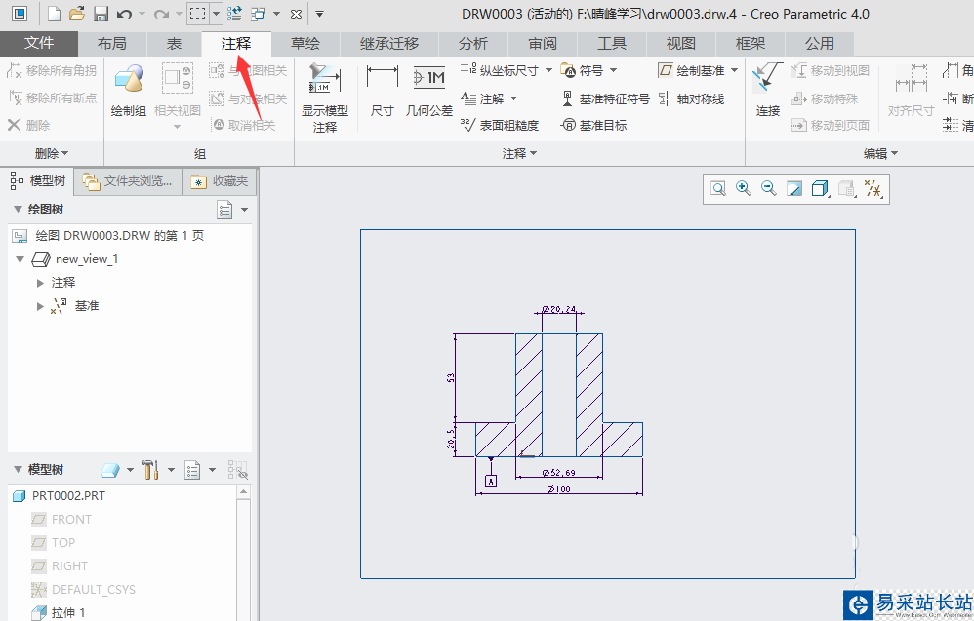Screen dimensions: 974x621
Task: Click the model tree scrollbar up arrow
Action: [244, 492]
